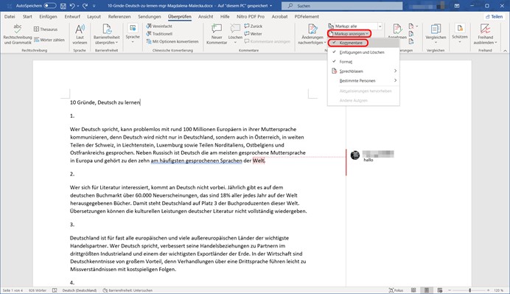Click the Barrierefreiheit überprüfen icon
The image size is (510, 294).
(x=107, y=29)
